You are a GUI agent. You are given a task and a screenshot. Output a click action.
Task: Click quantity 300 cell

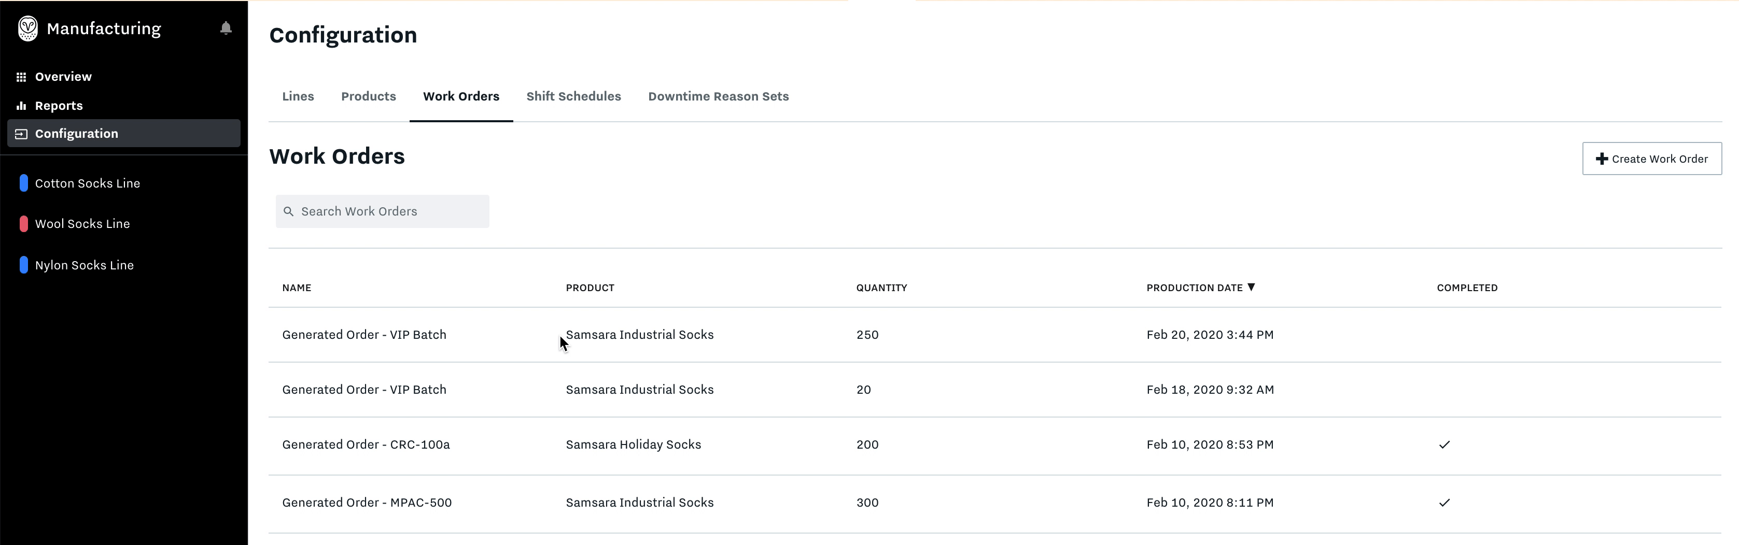tap(867, 503)
